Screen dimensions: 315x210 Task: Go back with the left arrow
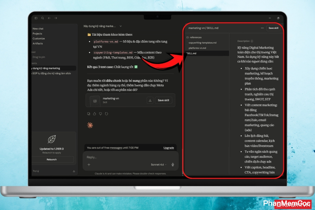[49, 18]
